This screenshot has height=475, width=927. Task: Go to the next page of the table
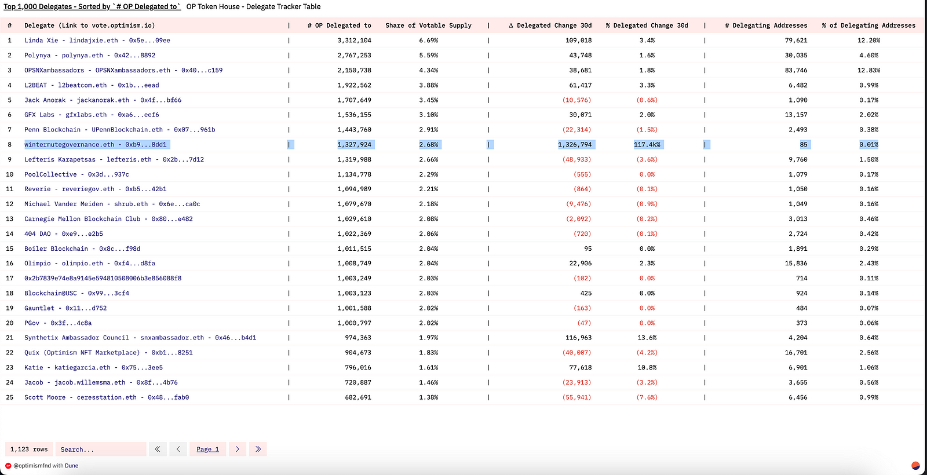coord(238,449)
